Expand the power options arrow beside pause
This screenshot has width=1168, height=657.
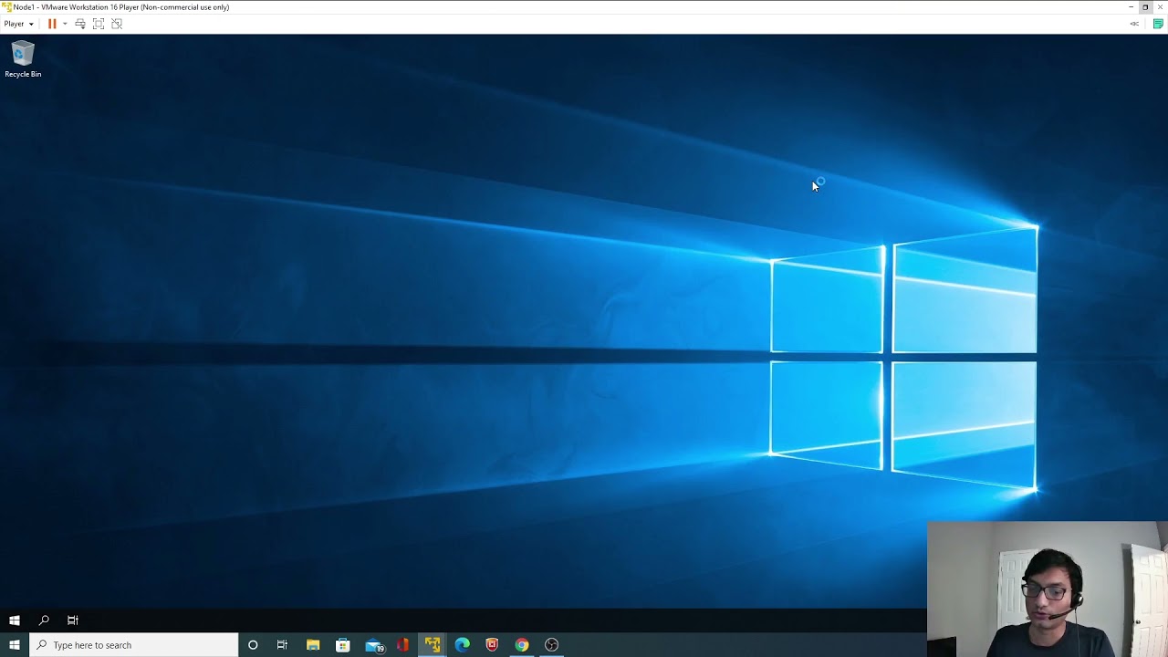coord(65,24)
